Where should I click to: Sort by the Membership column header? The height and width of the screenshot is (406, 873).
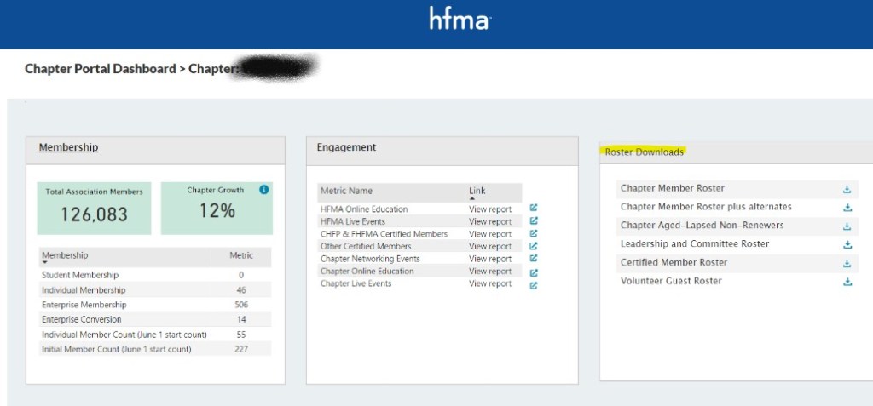(65, 255)
